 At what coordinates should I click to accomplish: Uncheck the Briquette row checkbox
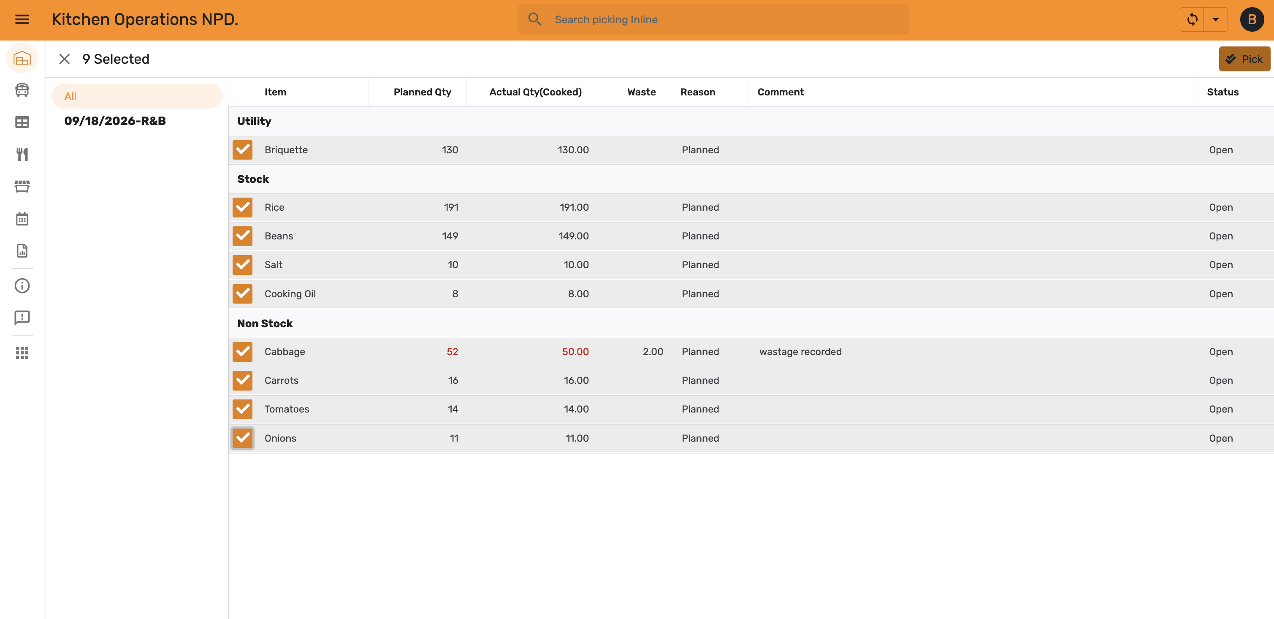coord(242,150)
